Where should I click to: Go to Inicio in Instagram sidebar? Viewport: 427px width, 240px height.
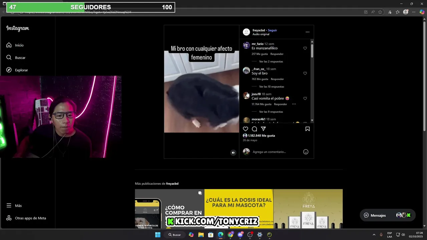click(15, 45)
